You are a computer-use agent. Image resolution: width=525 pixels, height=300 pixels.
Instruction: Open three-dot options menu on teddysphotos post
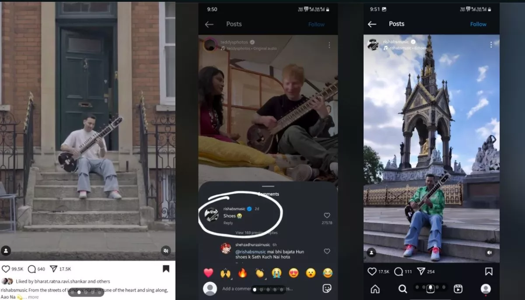point(329,45)
